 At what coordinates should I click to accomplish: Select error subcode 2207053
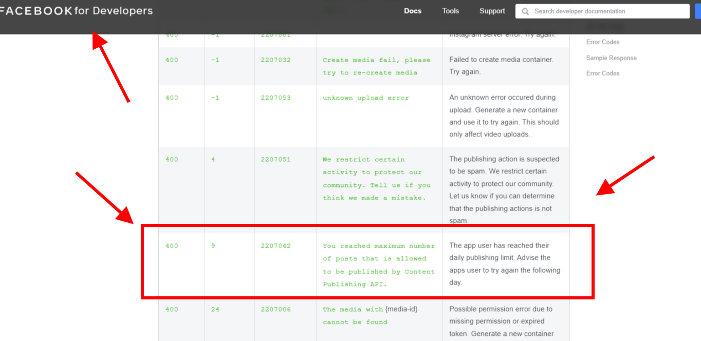pyautogui.click(x=275, y=98)
